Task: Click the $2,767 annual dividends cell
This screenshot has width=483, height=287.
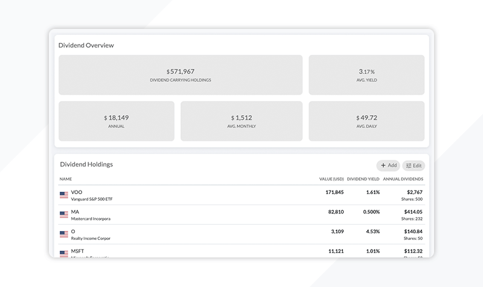Action: coord(415,192)
